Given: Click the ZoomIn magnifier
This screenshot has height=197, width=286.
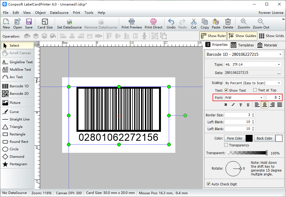Looking at the screenshot, I should click(244, 23).
